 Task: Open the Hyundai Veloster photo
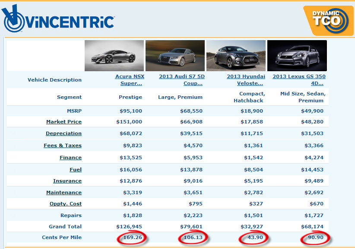pyautogui.click(x=236, y=56)
